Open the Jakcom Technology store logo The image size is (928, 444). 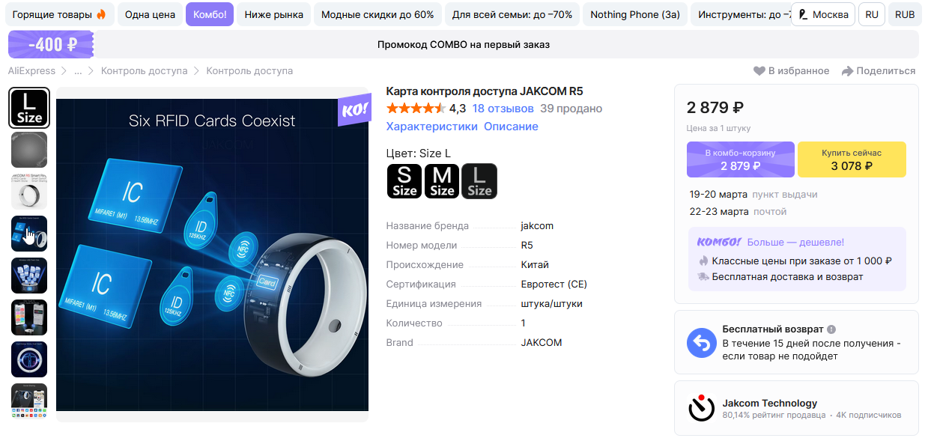(702, 408)
